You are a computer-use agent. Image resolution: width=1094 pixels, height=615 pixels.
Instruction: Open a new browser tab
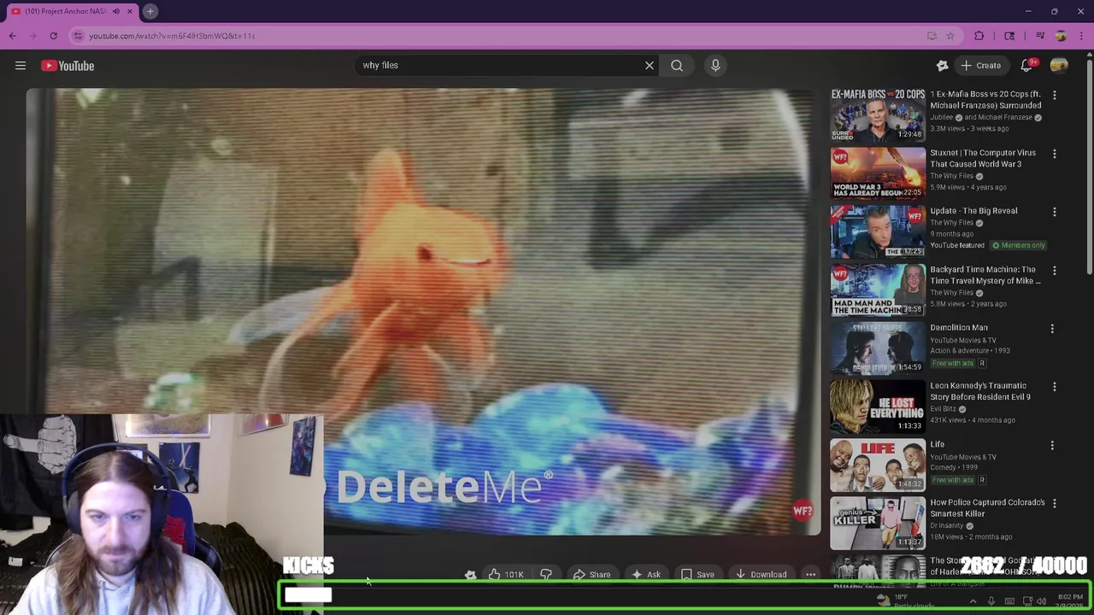(150, 11)
